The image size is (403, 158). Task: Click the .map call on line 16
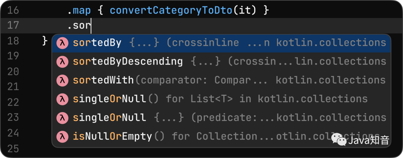tap(79, 10)
